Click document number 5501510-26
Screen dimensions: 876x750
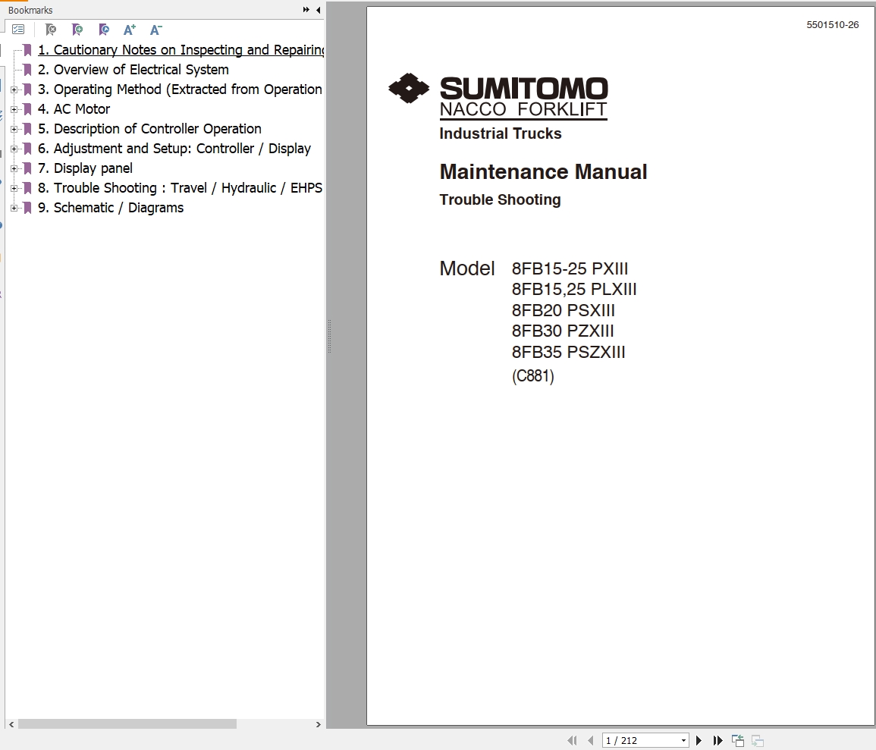click(x=833, y=24)
